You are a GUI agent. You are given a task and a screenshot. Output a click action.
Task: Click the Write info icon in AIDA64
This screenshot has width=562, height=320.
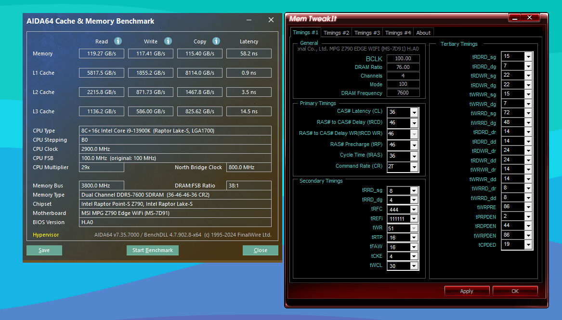tap(168, 41)
